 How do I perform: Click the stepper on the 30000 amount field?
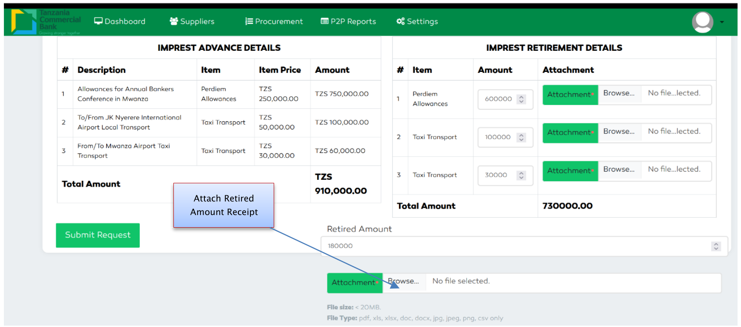click(x=521, y=175)
